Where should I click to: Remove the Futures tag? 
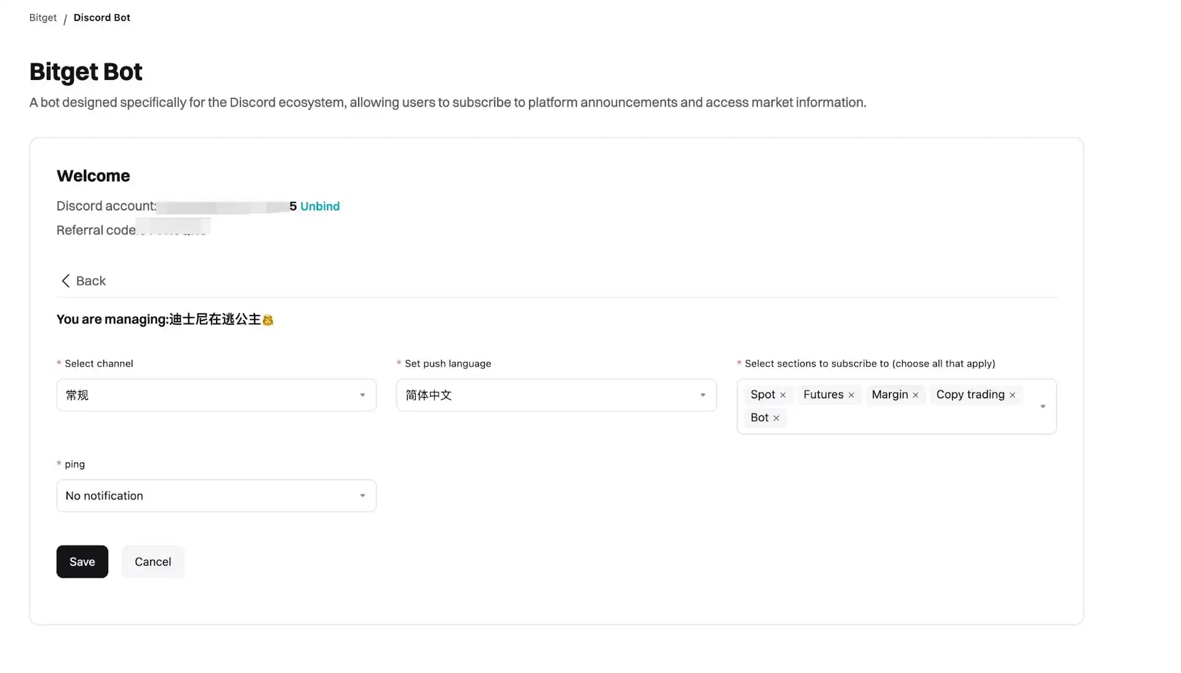[x=851, y=396]
